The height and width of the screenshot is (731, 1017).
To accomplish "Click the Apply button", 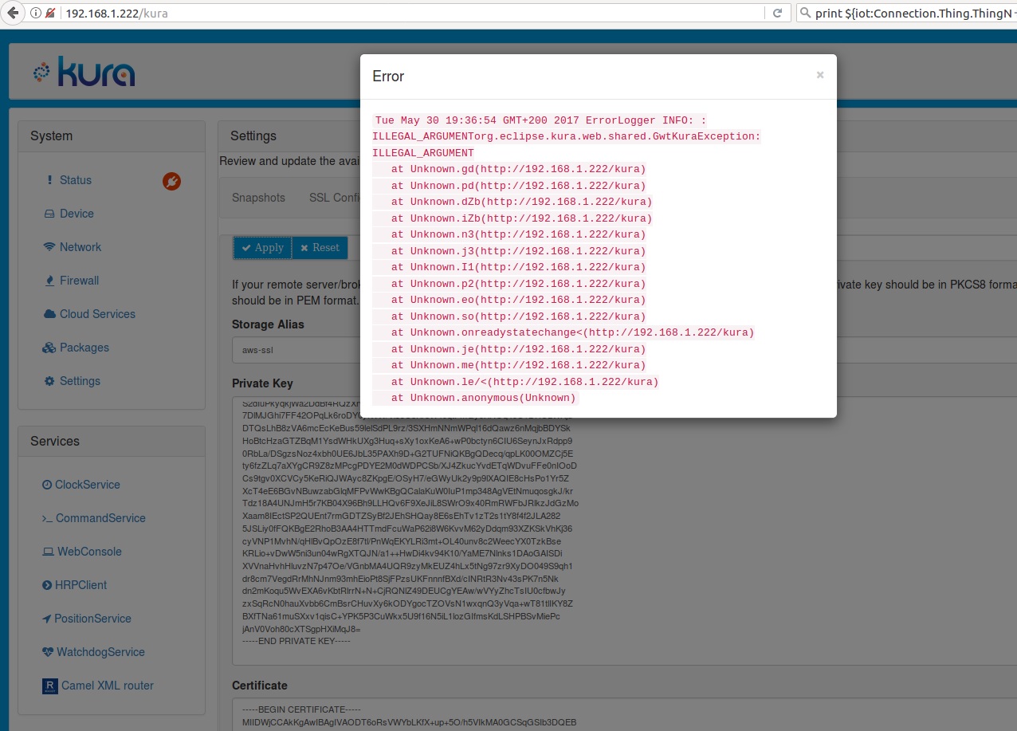I will [x=263, y=248].
